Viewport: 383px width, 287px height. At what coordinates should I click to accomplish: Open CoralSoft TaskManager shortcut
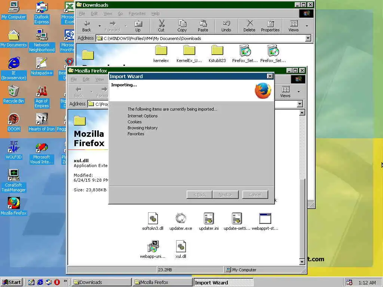pos(14,181)
